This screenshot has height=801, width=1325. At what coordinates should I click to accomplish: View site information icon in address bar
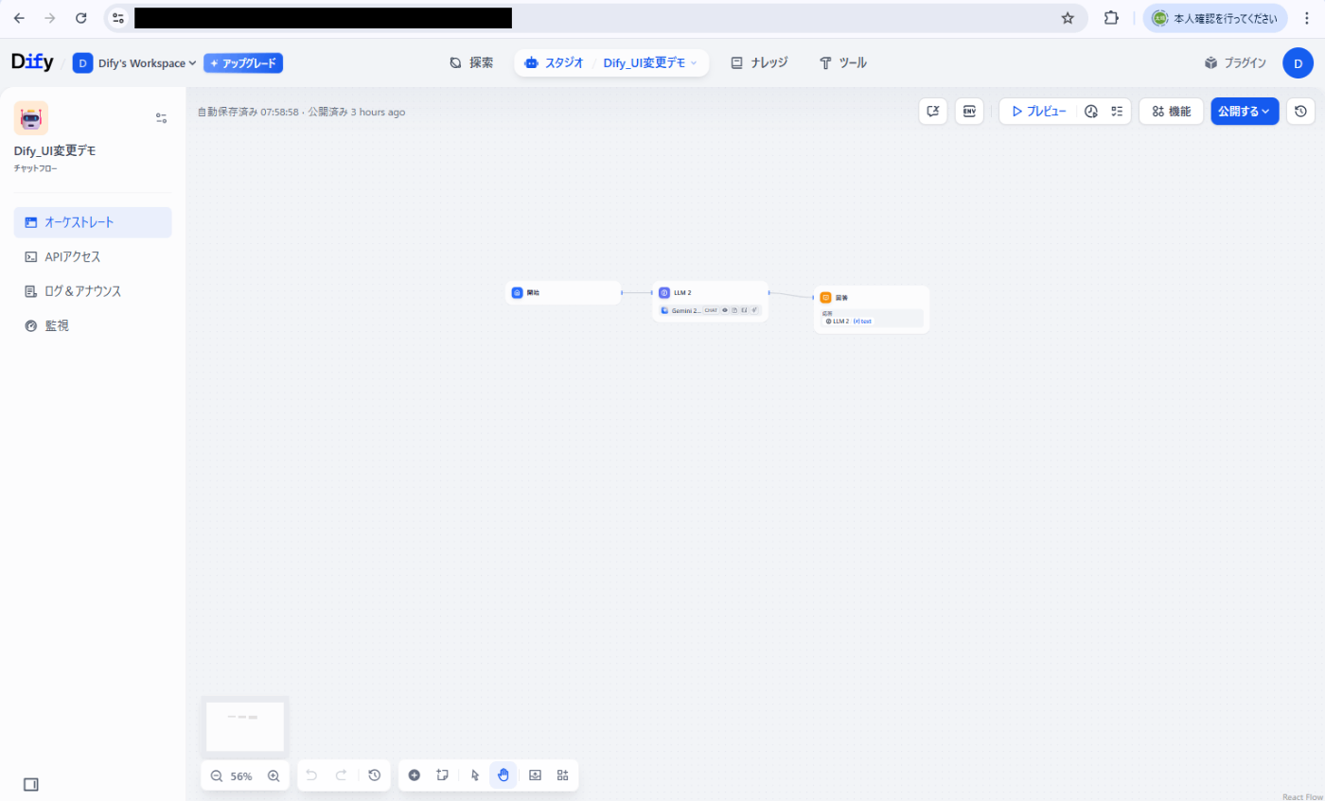coord(118,18)
